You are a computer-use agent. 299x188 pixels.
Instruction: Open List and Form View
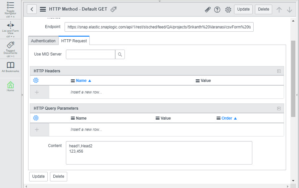click(x=10, y=25)
